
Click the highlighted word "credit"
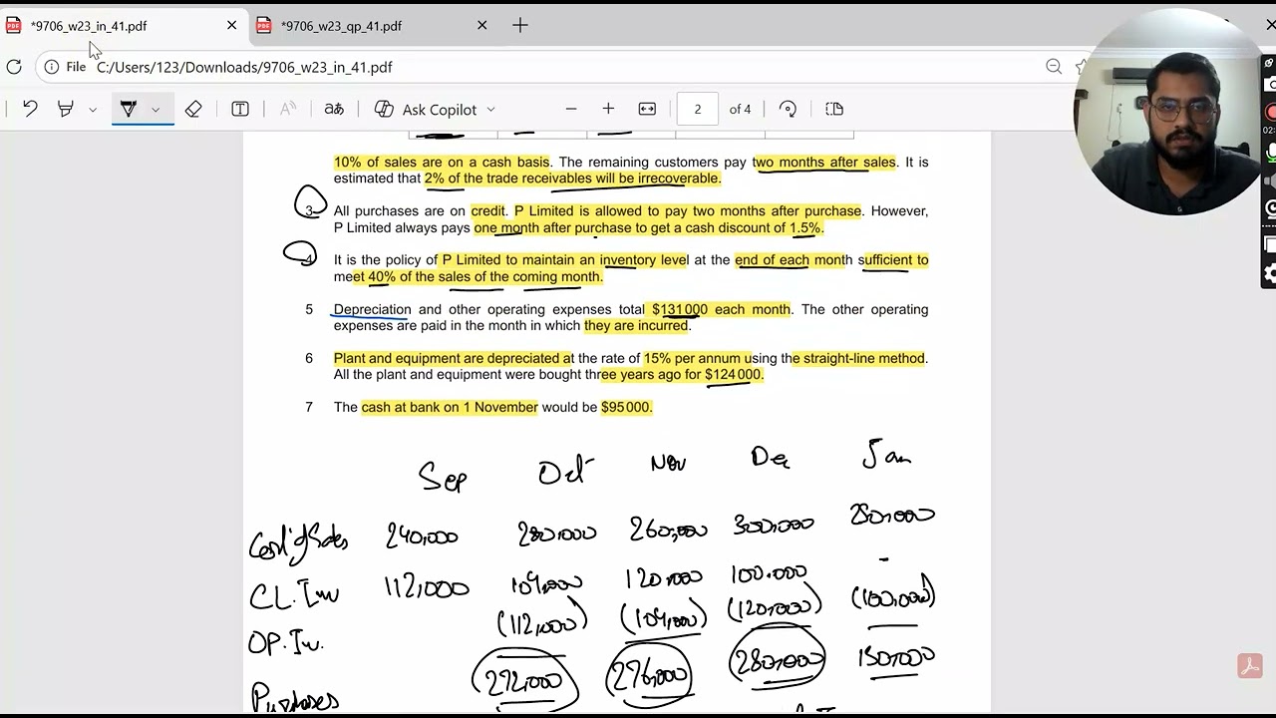[488, 211]
